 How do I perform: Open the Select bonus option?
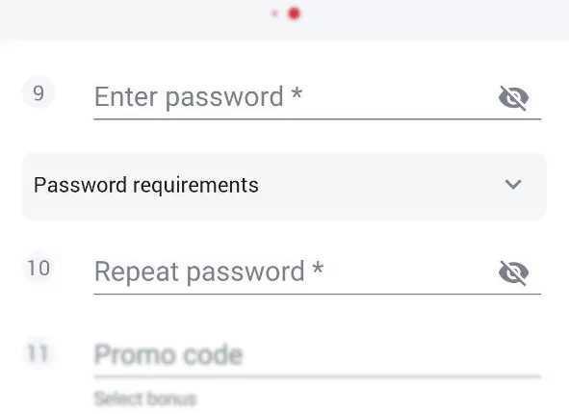coord(145,399)
